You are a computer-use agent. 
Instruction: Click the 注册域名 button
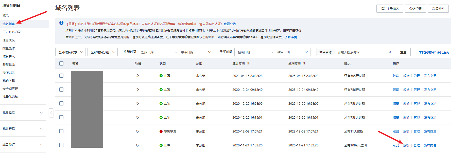click(390, 9)
